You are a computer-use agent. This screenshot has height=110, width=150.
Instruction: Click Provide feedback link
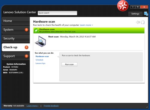[x=51, y=106]
